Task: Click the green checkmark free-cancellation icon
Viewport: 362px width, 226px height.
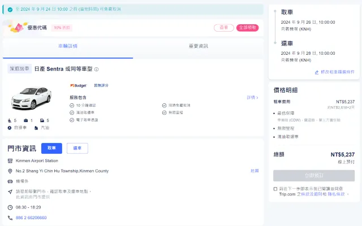Action: point(10,10)
